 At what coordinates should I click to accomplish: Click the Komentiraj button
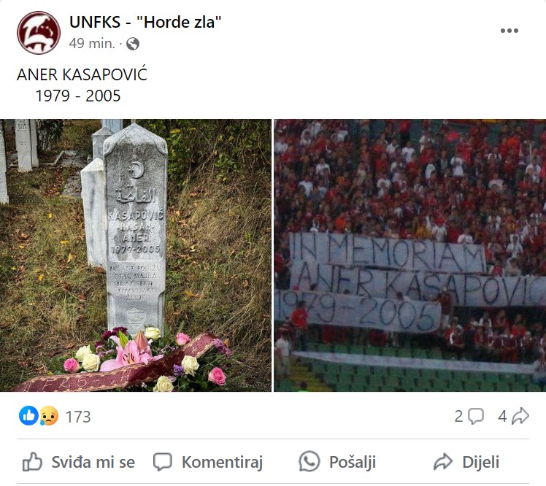(208, 462)
